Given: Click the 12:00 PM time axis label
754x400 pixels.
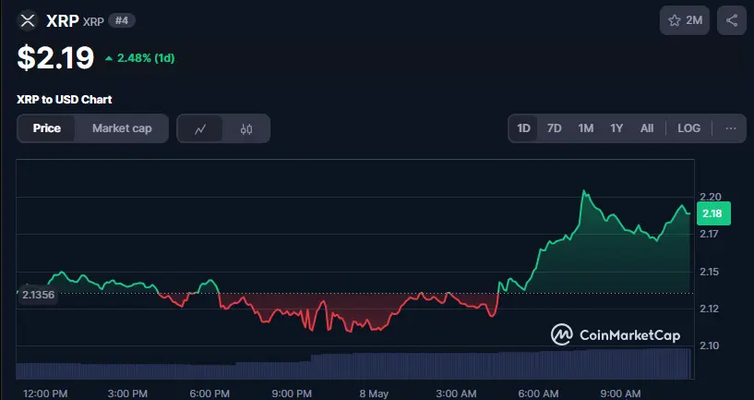Looking at the screenshot, I should pos(45,394).
